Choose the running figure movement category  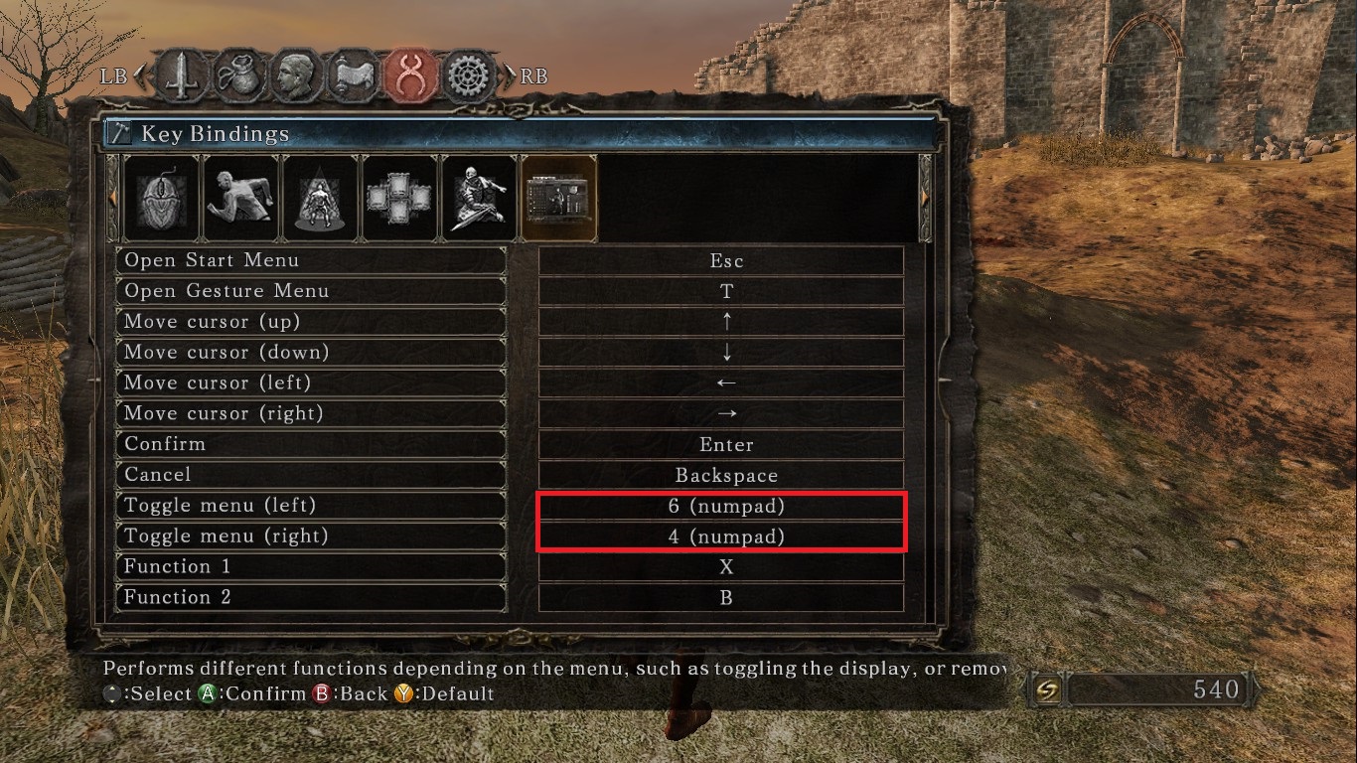tap(240, 198)
